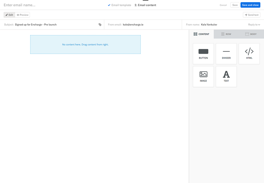The image size is (264, 183).
Task: Click the Save button
Action: [235, 5]
